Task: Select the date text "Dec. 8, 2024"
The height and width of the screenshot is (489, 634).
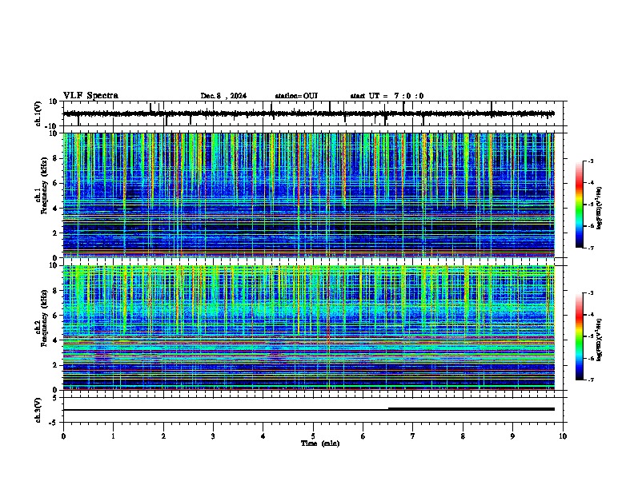Action: (223, 96)
